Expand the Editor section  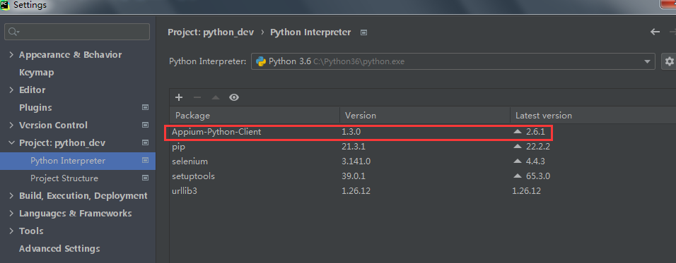pos(11,90)
